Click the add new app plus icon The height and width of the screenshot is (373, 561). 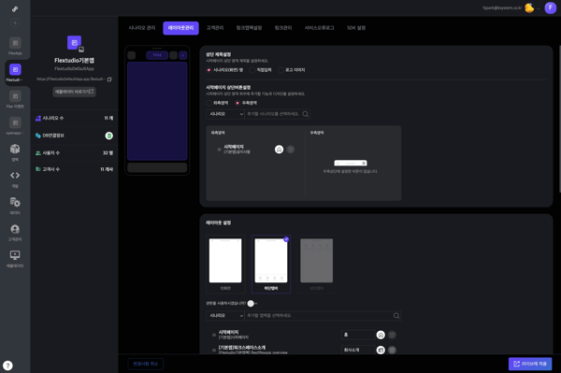(15, 22)
